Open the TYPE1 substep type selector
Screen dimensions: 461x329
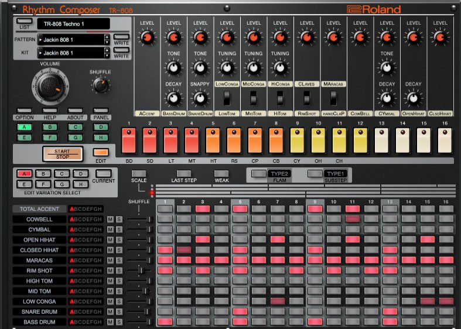coord(336,174)
